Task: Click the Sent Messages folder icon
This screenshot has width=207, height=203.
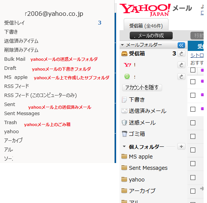Action: 124,168
